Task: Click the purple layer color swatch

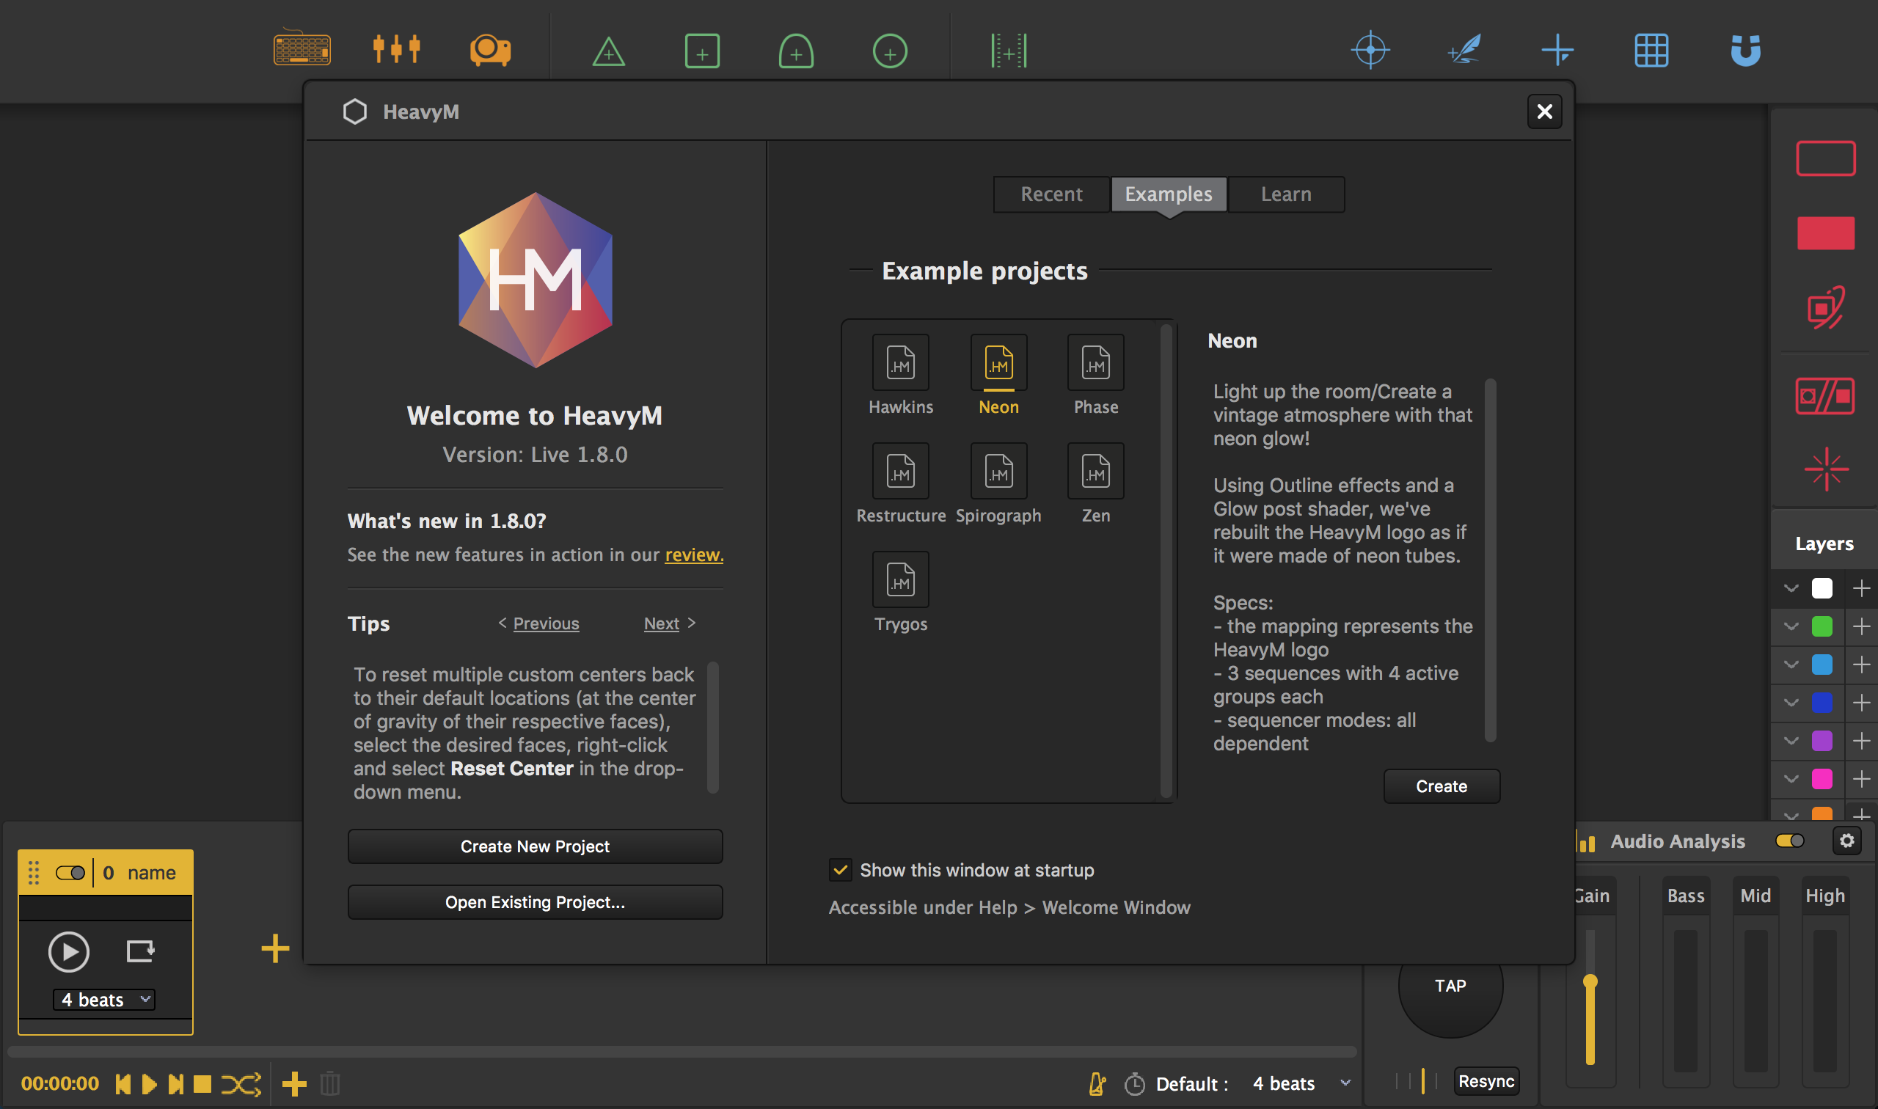Action: pos(1822,741)
